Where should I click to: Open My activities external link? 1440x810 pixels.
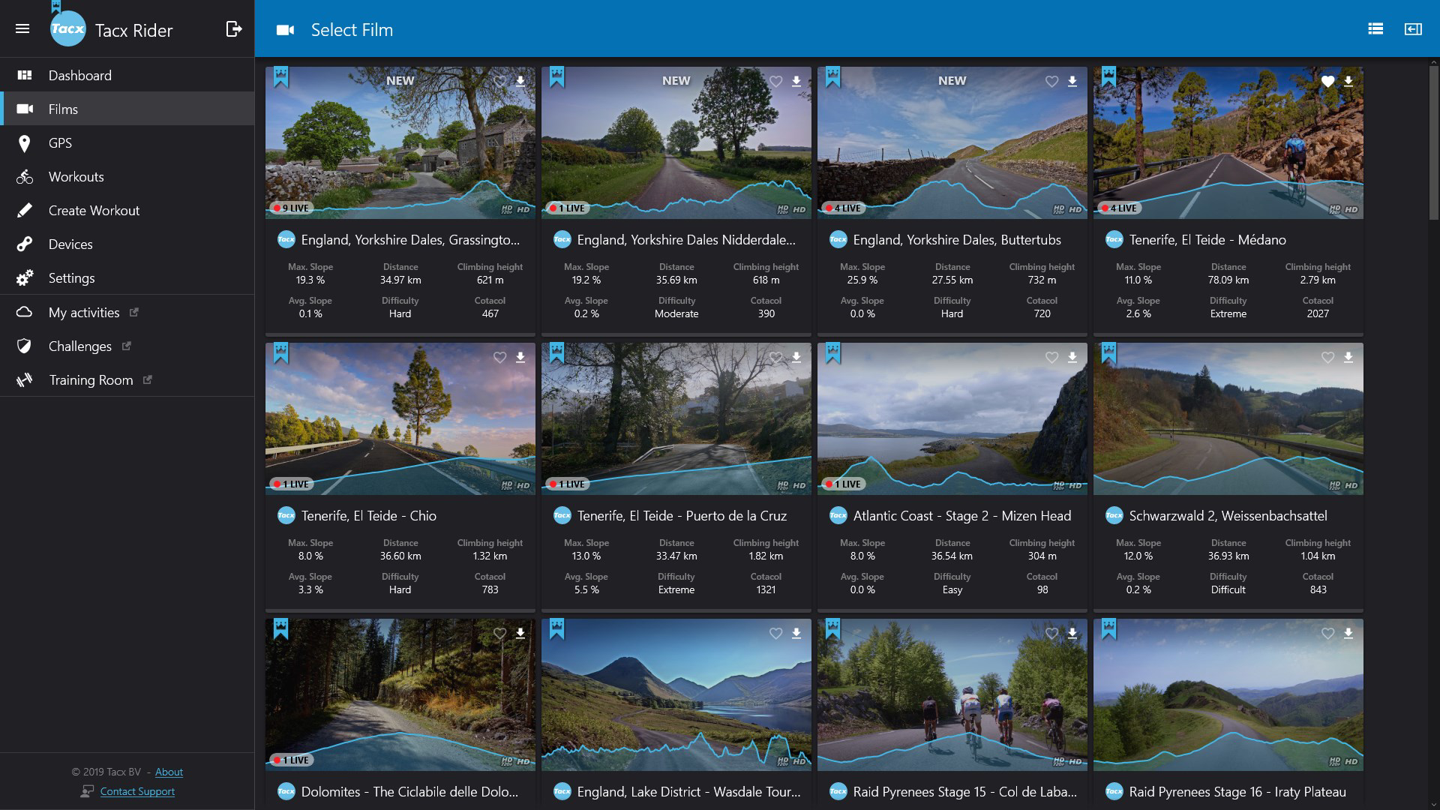point(127,312)
